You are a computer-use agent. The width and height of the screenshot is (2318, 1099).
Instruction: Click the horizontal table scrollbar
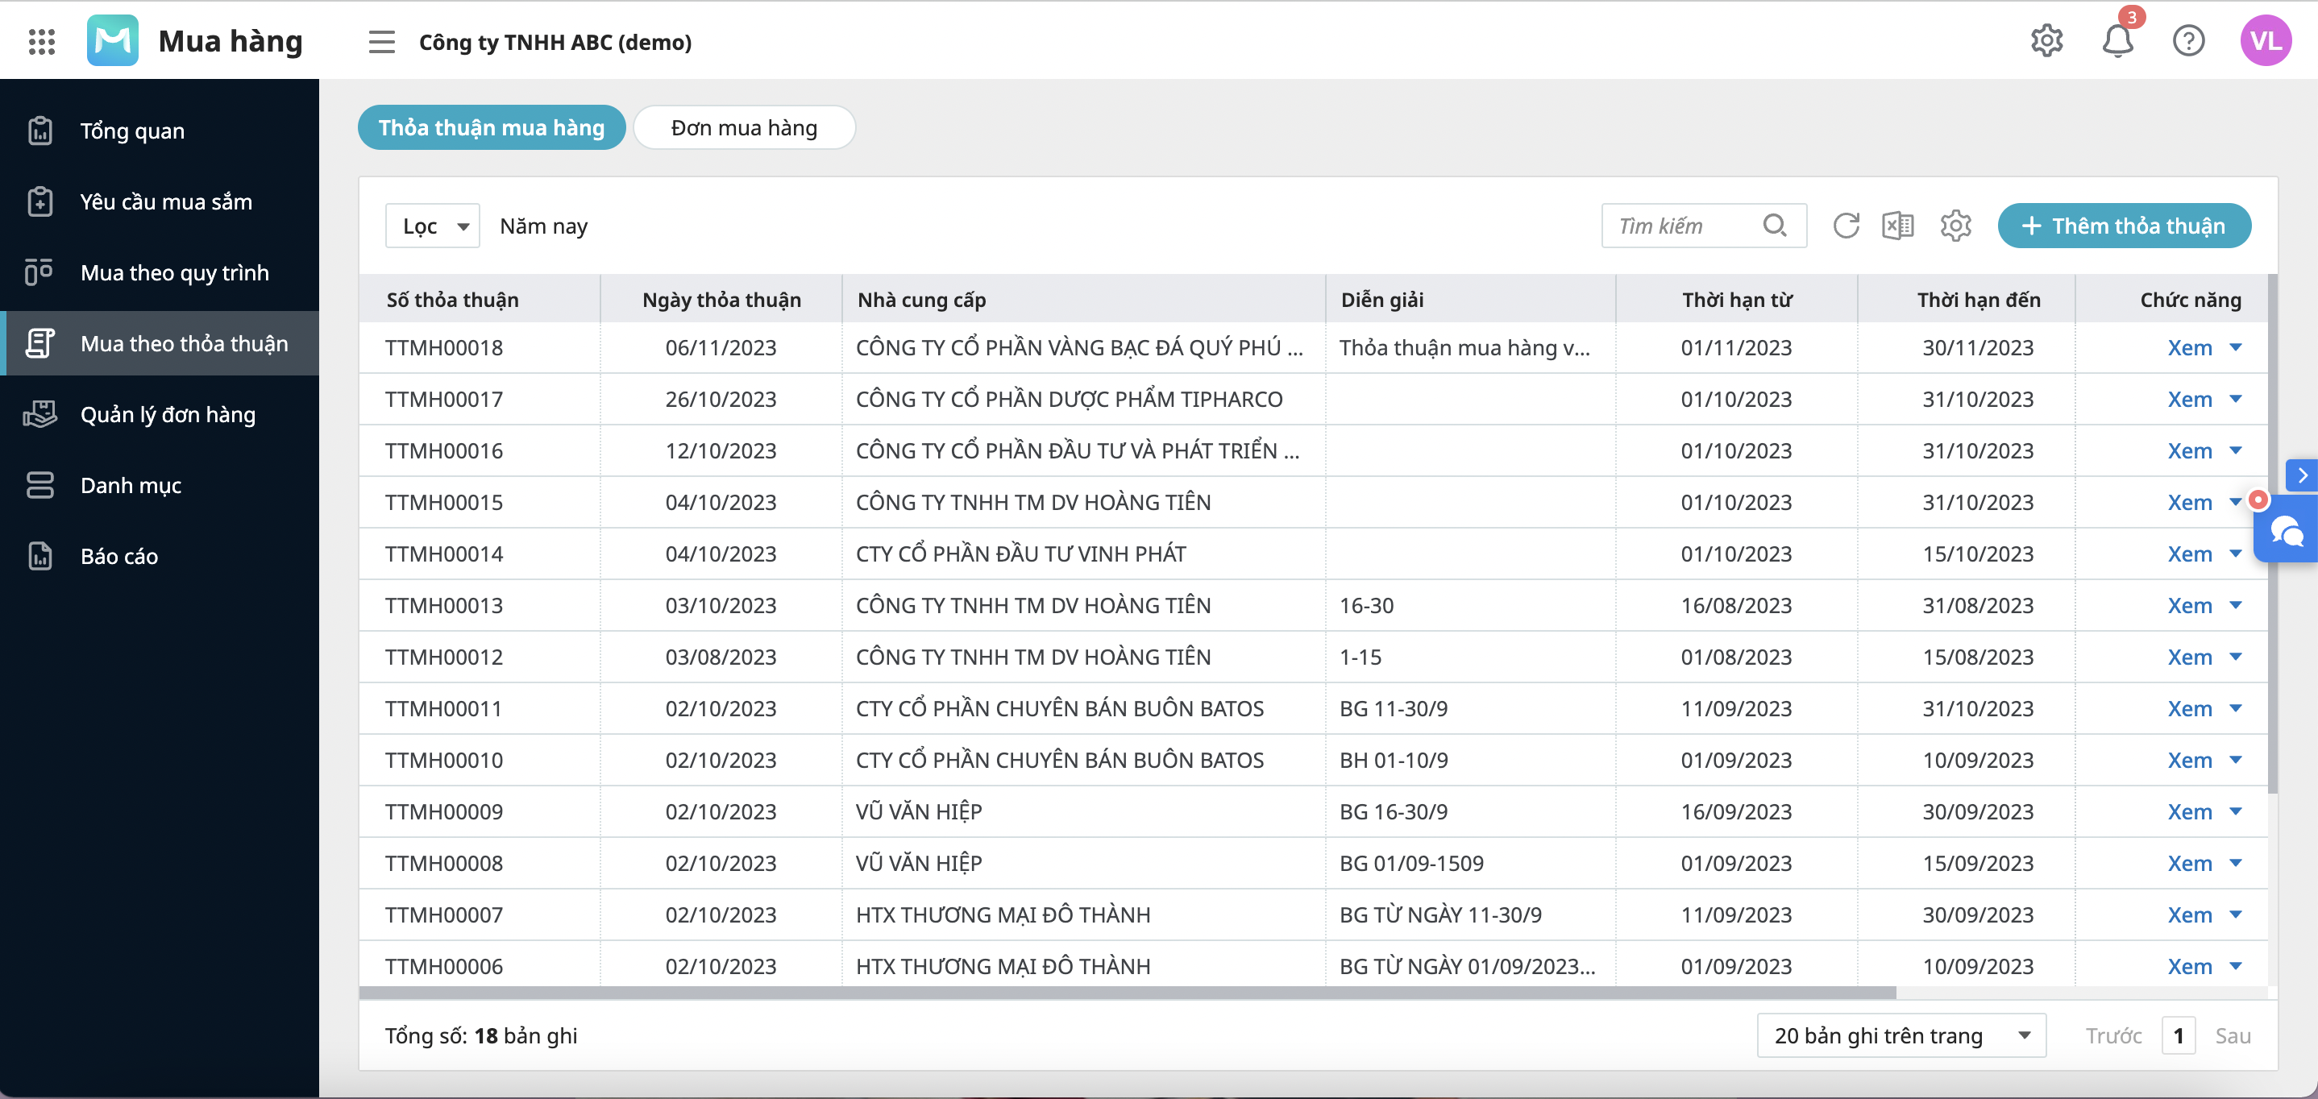pos(1127,993)
